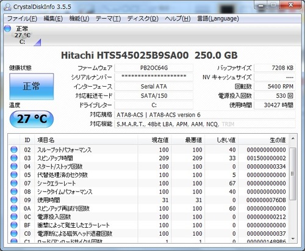Open the 機能(U) menu
This screenshot has width=305, height=251.
tap(79, 19)
